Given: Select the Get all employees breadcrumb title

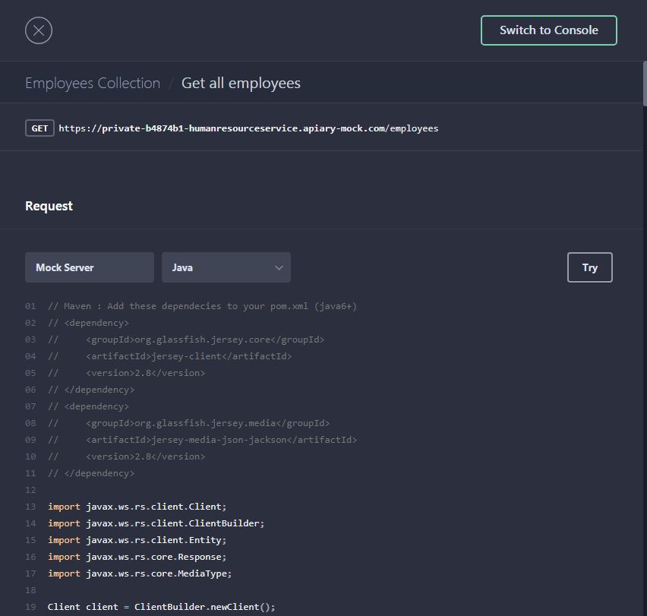Looking at the screenshot, I should tap(241, 83).
